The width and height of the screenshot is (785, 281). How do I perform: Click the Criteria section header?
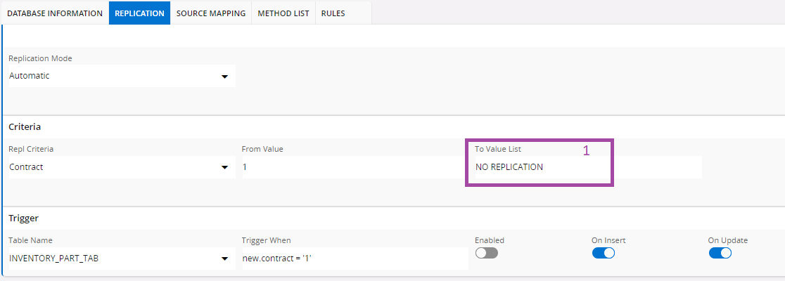25,127
